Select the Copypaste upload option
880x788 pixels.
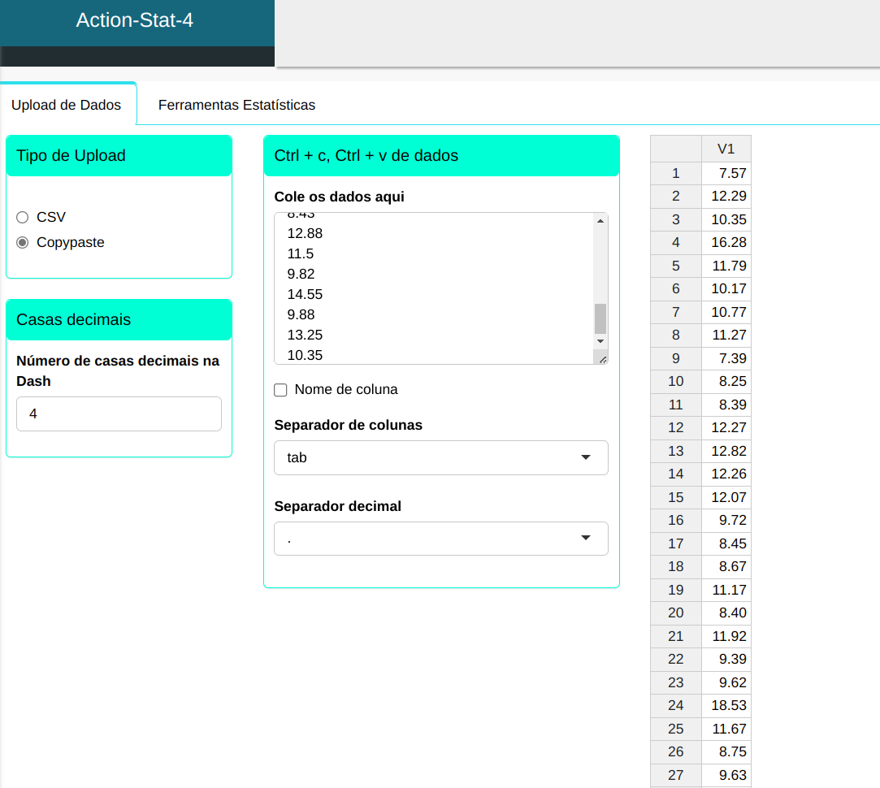[22, 242]
